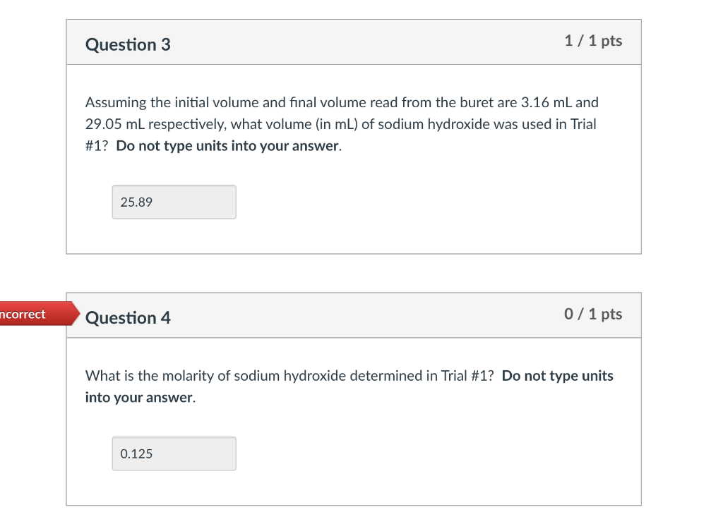Click the answer field containing 25.89

tap(174, 202)
